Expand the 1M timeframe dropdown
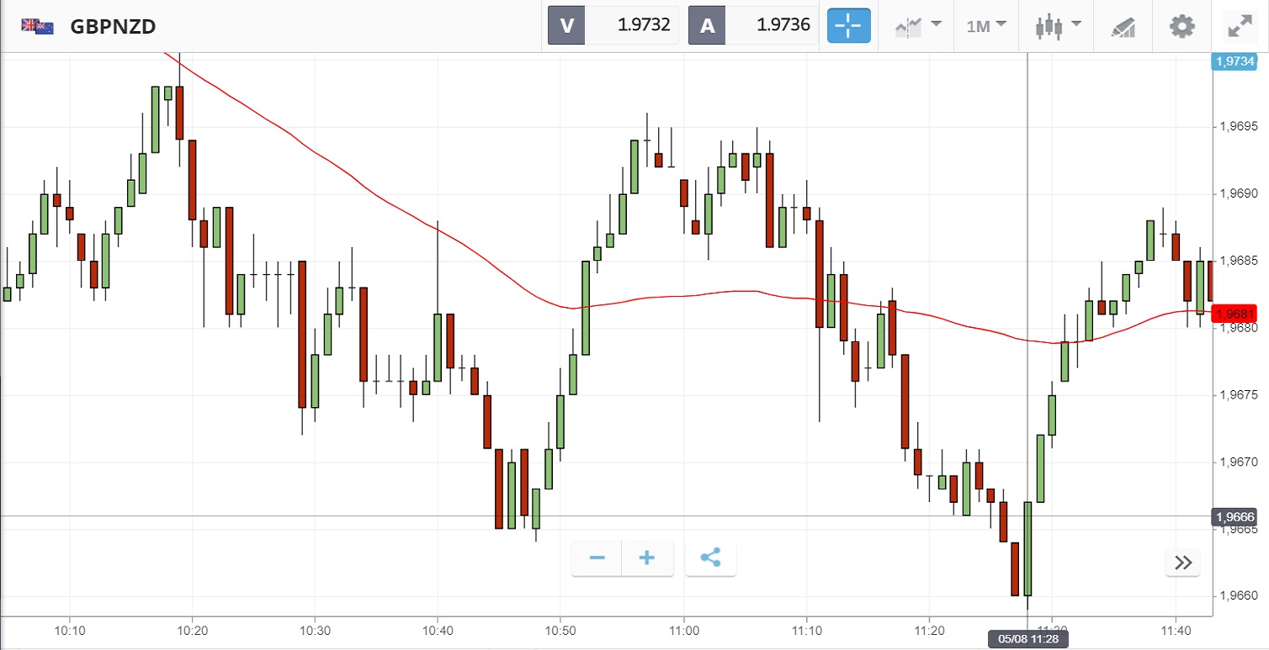The width and height of the screenshot is (1269, 650). click(986, 25)
